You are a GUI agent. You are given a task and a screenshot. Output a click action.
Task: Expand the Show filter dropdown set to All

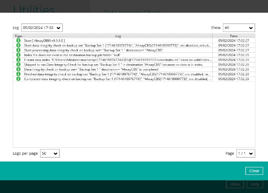239,28
